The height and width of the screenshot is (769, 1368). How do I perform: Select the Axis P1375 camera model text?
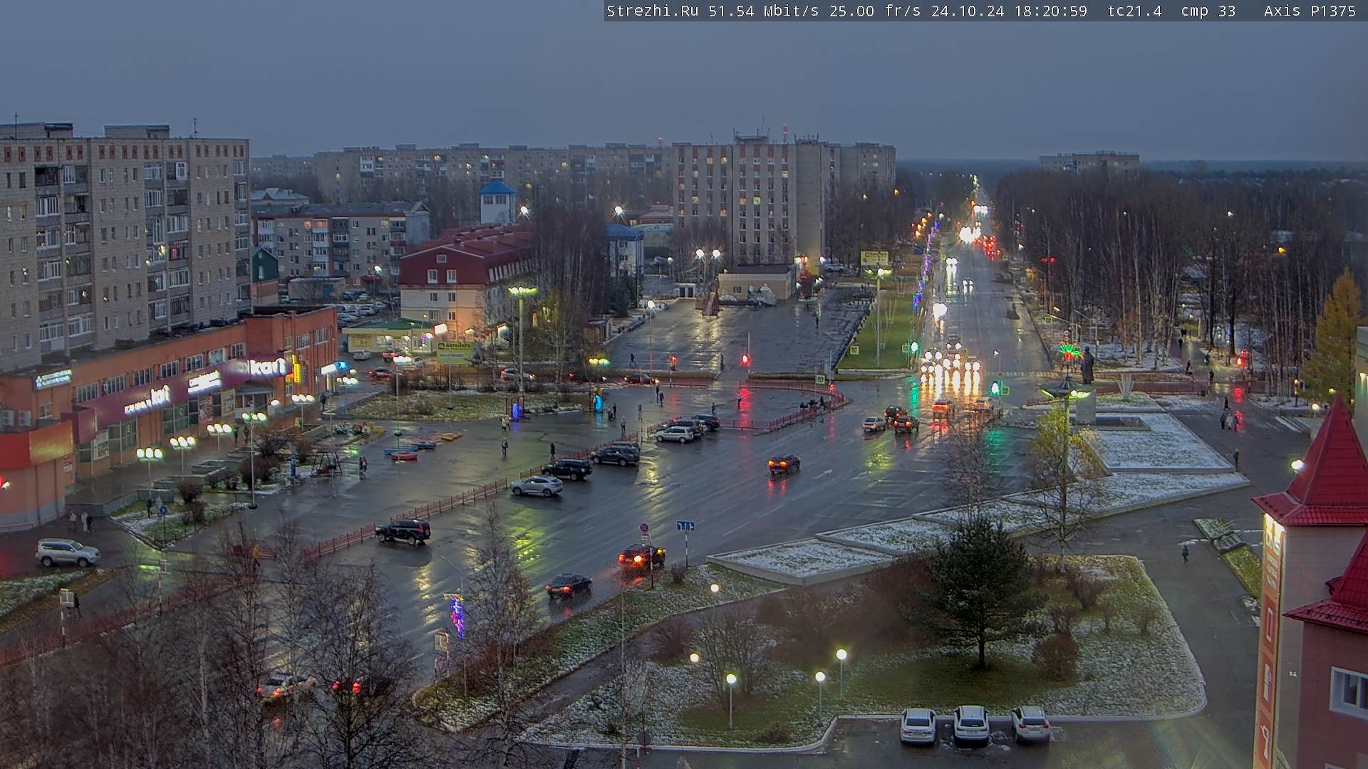[x=1310, y=11]
